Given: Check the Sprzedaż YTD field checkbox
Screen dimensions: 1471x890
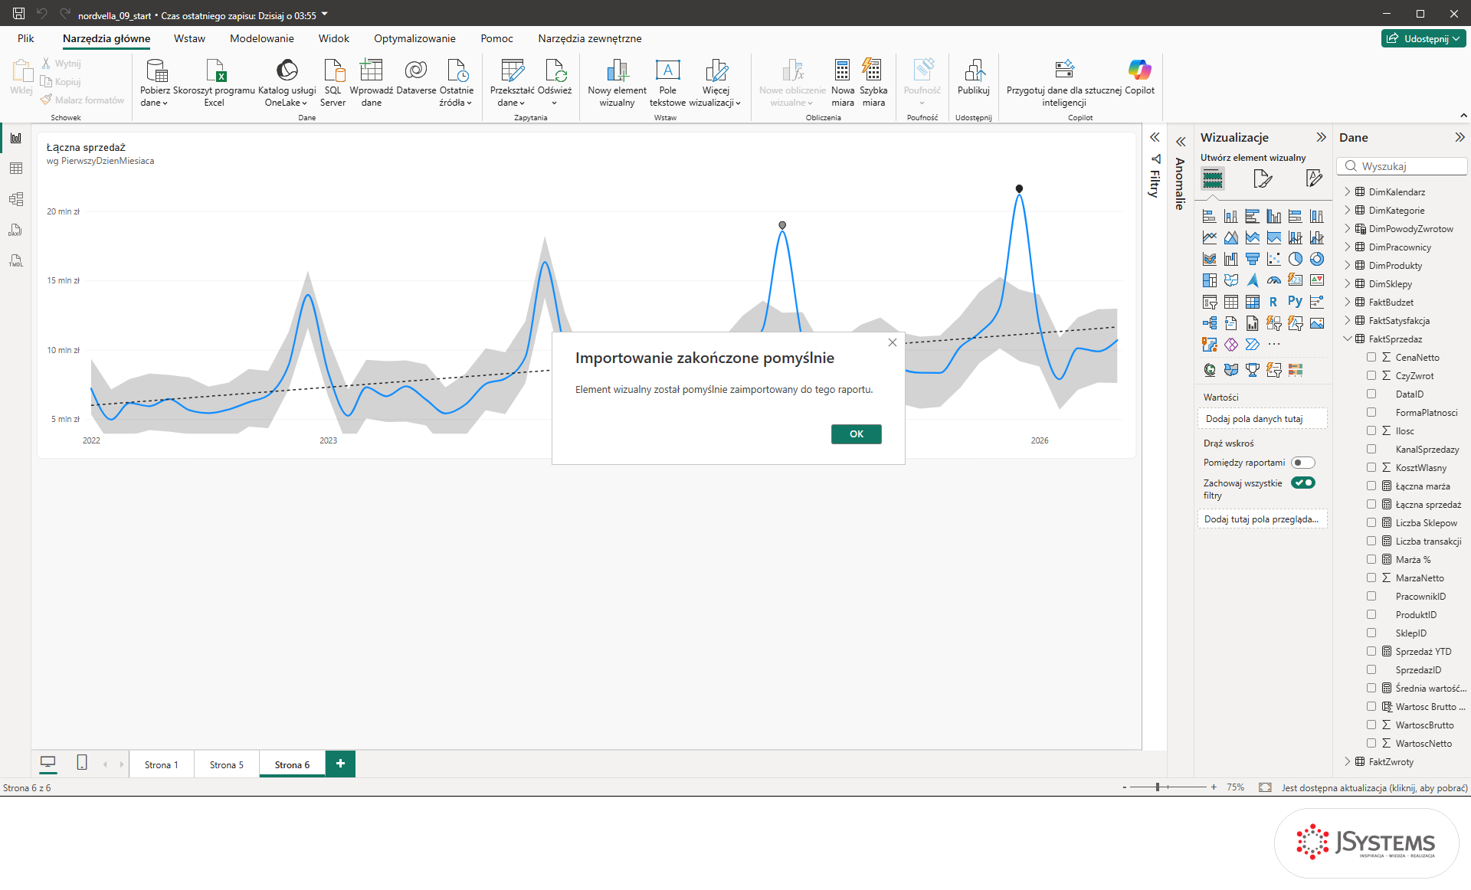Looking at the screenshot, I should pos(1371,651).
